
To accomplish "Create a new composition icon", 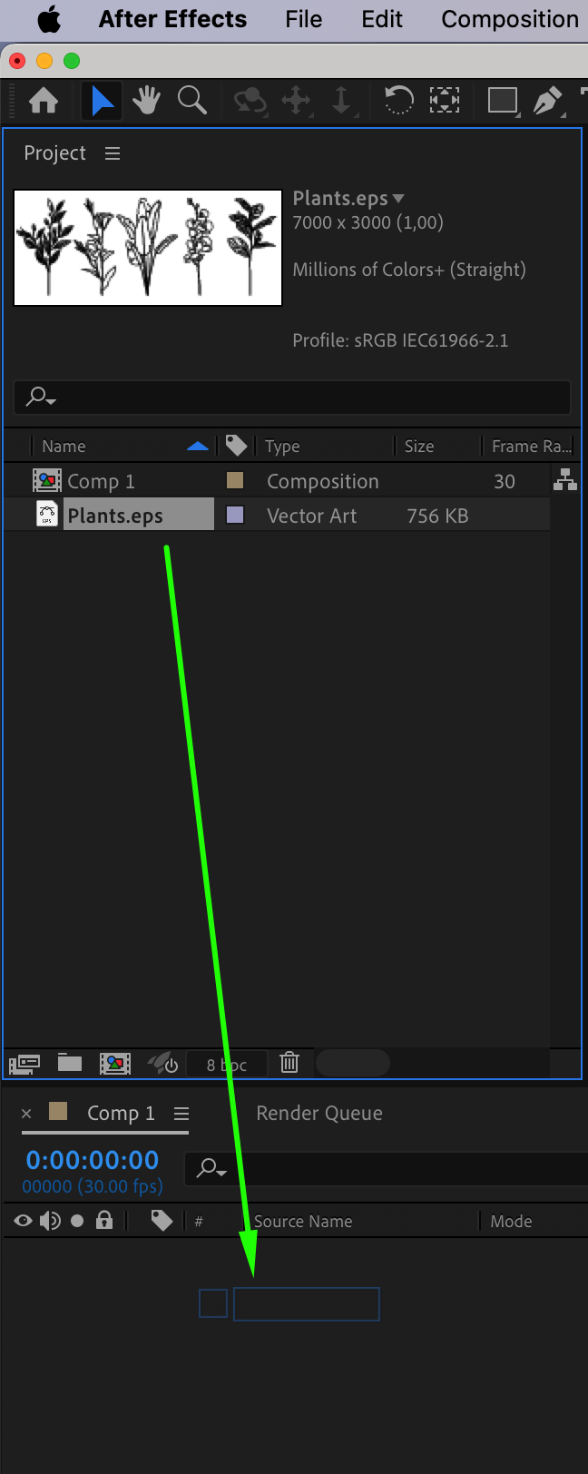I will click(115, 1063).
